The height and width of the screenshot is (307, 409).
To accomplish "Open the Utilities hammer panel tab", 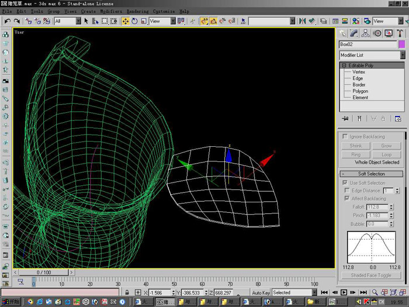I will pyautogui.click(x=400, y=33).
